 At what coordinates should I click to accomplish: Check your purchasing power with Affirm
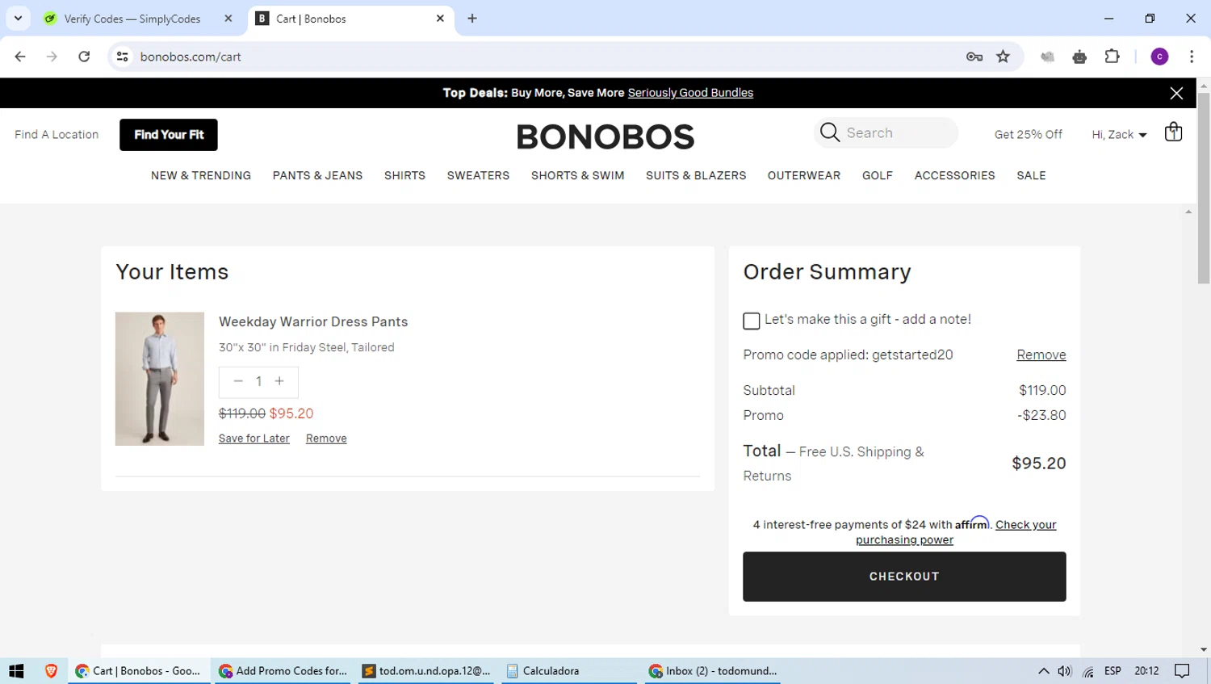pos(956,532)
